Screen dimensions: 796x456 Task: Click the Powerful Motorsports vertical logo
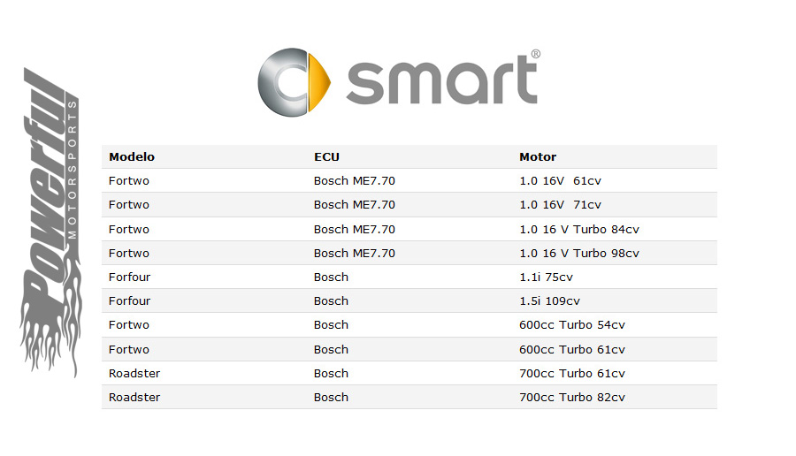[x=50, y=222]
